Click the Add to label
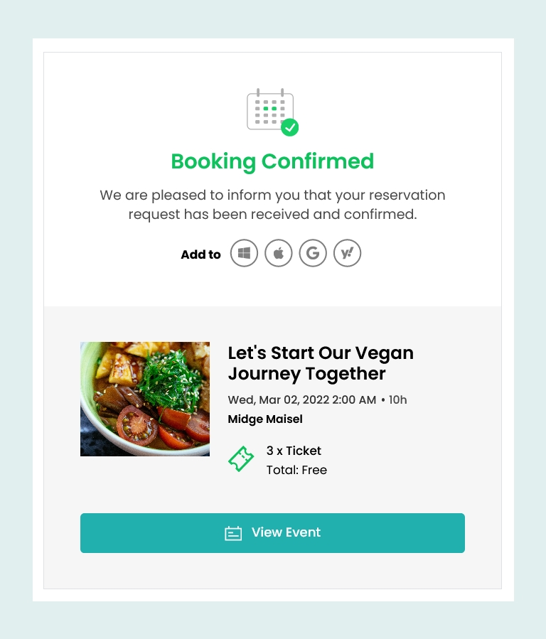Viewport: 546px width, 639px height. coord(201,254)
